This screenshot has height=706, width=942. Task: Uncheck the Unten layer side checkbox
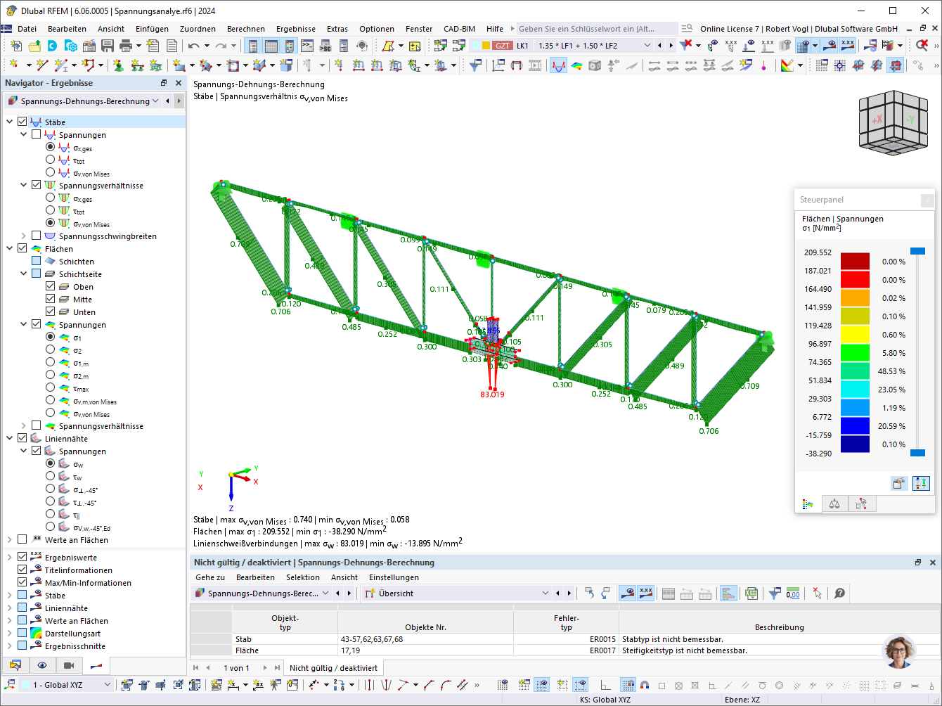[50, 312]
